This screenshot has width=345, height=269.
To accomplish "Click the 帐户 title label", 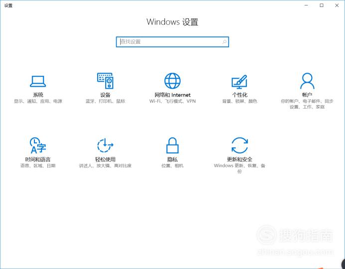I will [x=307, y=95].
